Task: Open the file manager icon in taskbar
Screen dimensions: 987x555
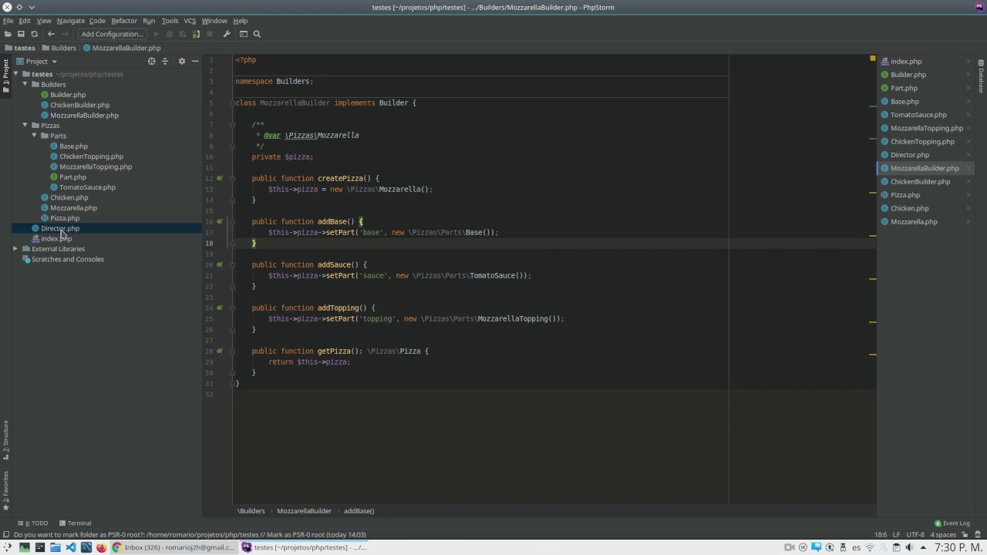Action: tap(55, 547)
